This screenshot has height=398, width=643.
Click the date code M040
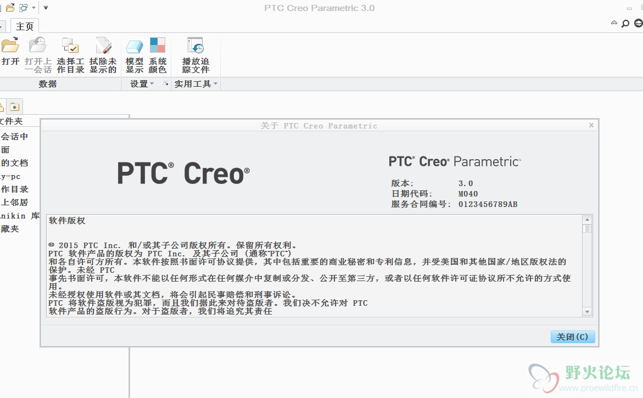coord(468,193)
